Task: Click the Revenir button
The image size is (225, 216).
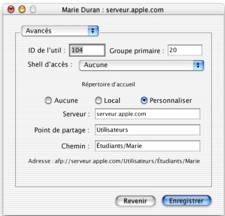Action: pyautogui.click(x=135, y=201)
